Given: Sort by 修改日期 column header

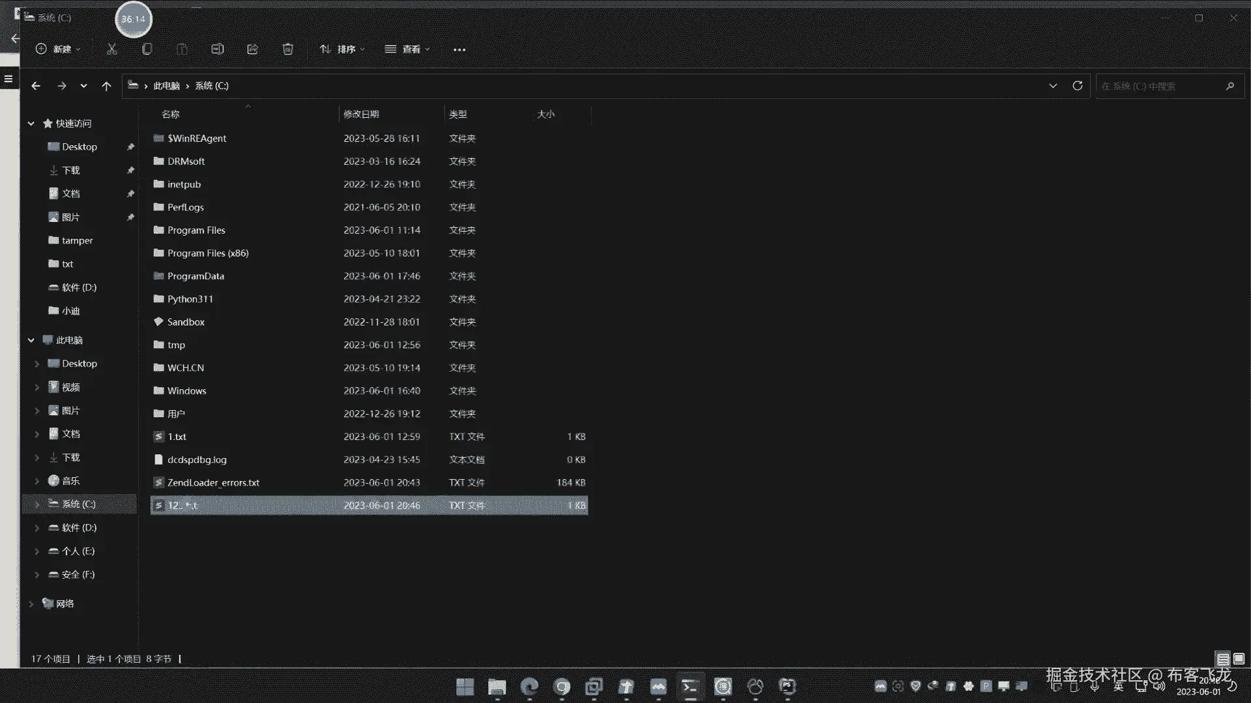Looking at the screenshot, I should [x=362, y=114].
